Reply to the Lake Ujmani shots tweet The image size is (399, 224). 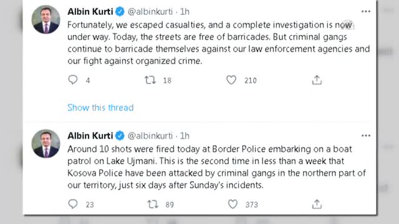[73, 204]
